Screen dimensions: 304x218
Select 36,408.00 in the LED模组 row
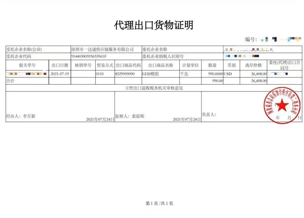pos(259,74)
